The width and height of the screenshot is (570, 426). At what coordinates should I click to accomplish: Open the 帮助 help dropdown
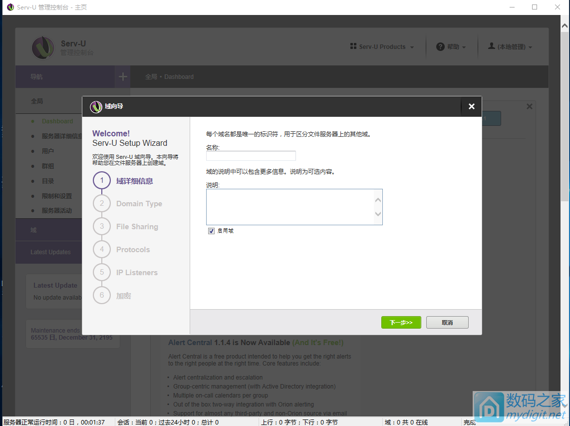(x=451, y=46)
